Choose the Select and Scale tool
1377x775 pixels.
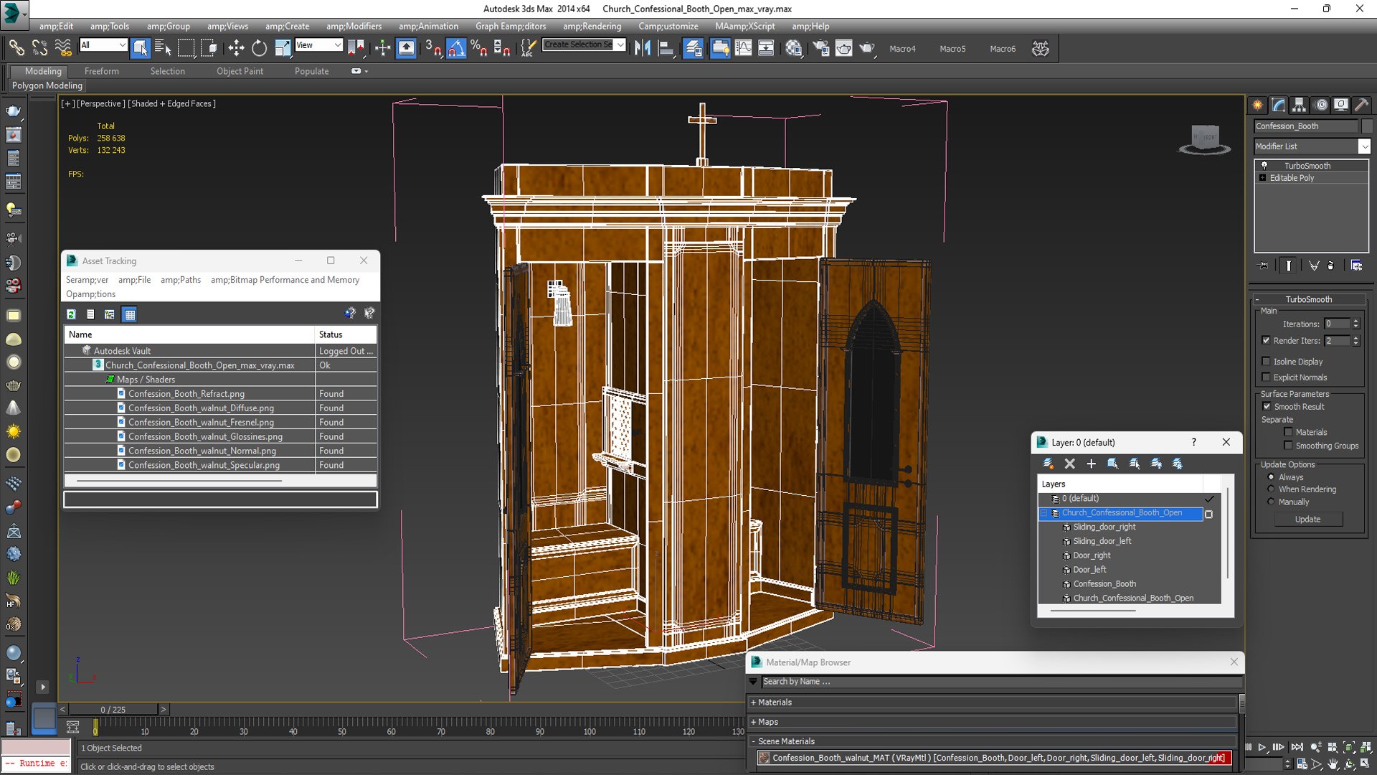coord(283,48)
